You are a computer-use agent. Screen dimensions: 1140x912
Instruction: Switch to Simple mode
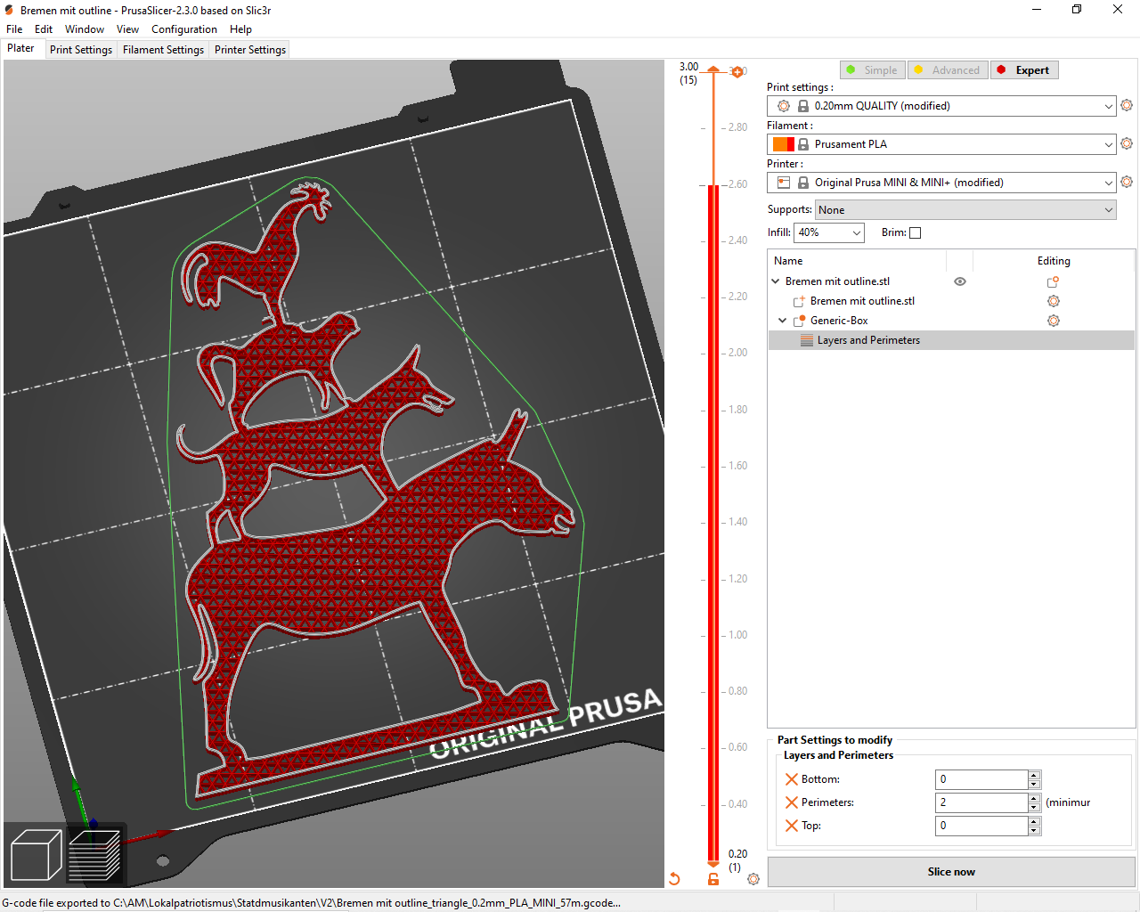[872, 70]
